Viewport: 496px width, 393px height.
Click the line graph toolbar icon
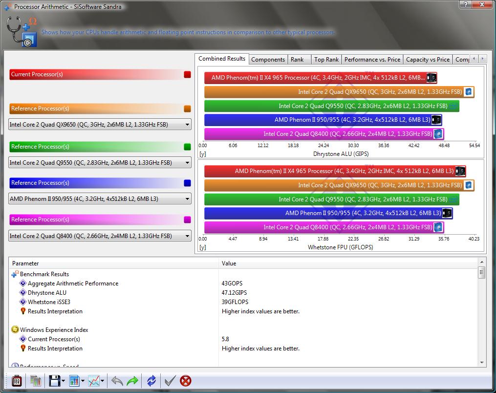[x=94, y=381]
